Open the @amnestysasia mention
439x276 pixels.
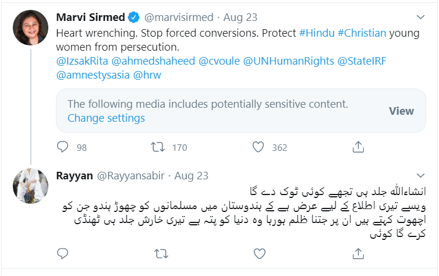[93, 75]
